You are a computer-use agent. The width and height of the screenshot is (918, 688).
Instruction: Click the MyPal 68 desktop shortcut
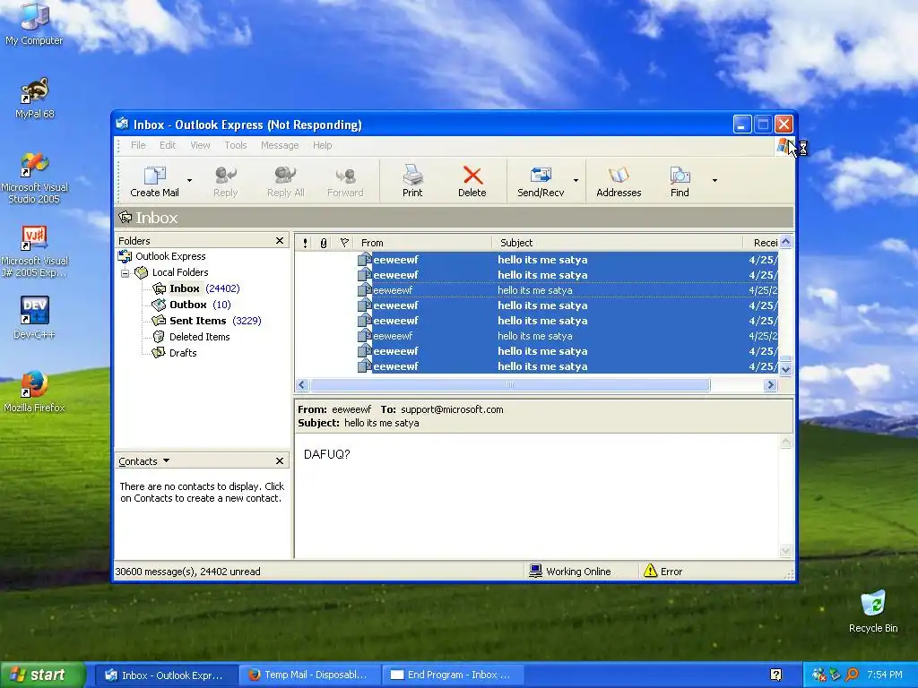34,99
